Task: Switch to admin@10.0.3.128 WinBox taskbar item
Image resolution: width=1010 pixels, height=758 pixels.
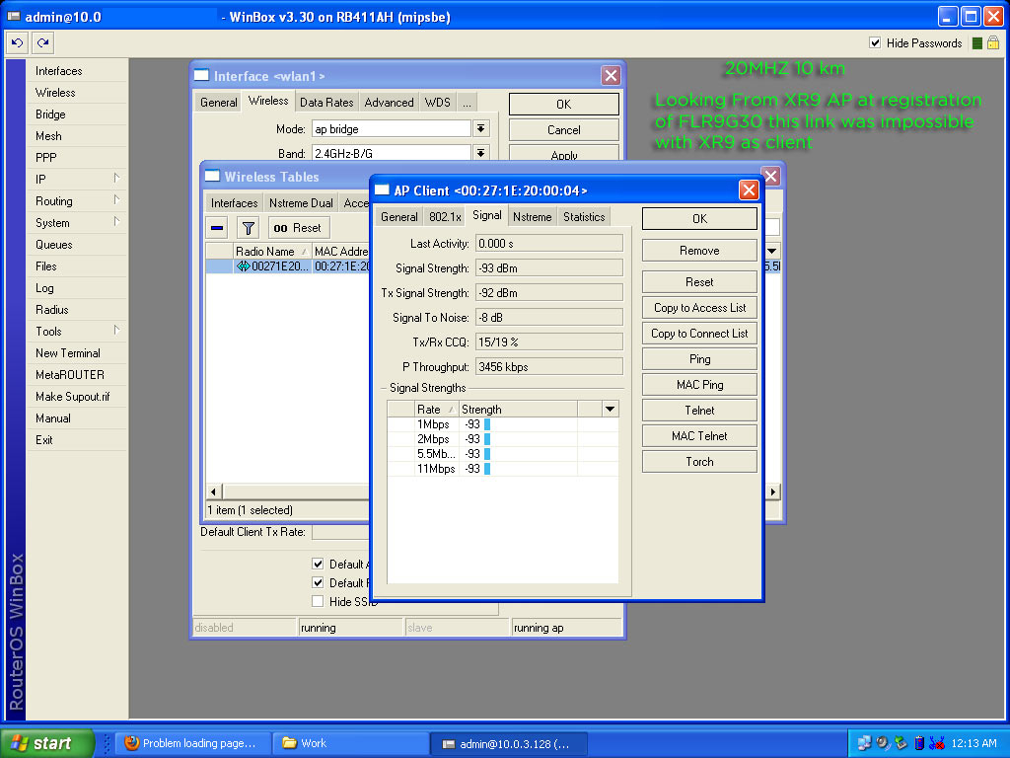Action: 509,743
